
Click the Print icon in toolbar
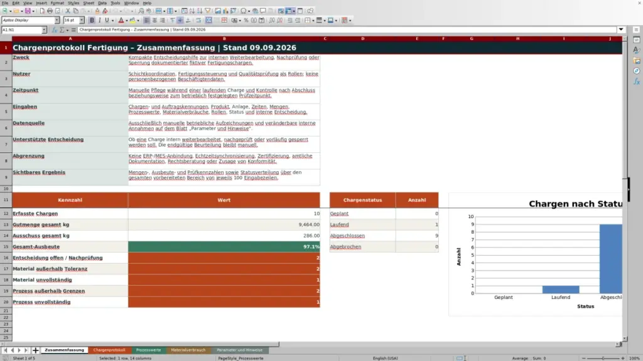coord(50,11)
